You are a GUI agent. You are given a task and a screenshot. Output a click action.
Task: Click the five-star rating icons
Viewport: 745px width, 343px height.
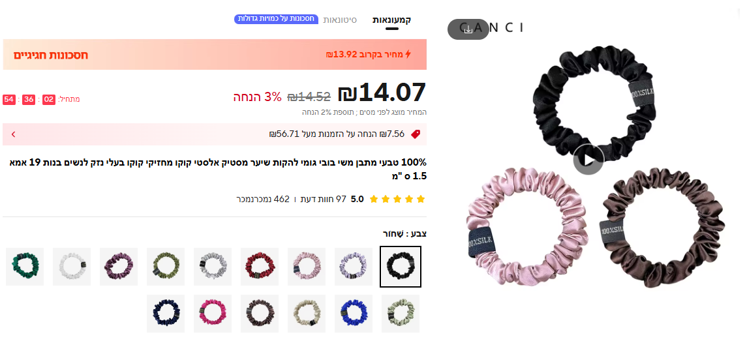[397, 199]
